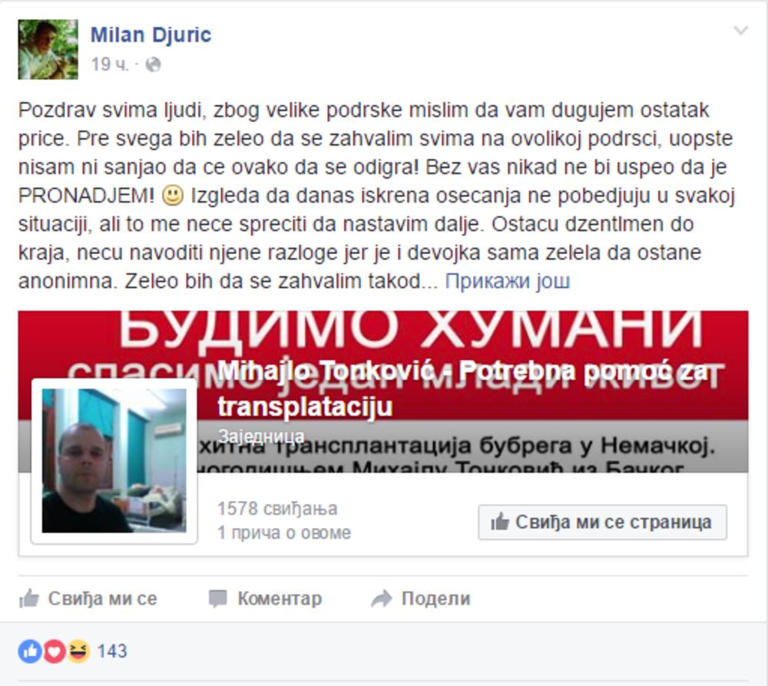Open Milan Djuric's profile name link
The image size is (768, 686).
(x=151, y=35)
